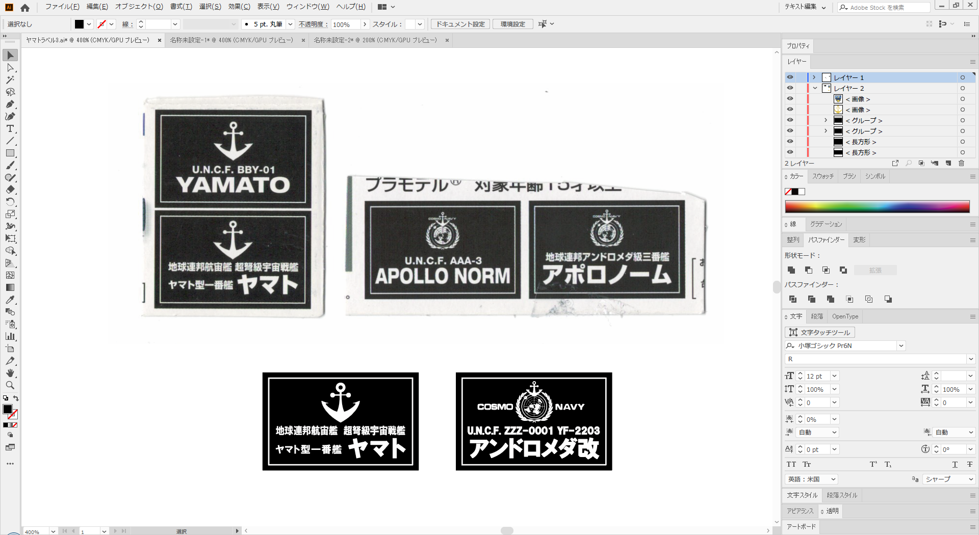Viewport: 979px width, 535px height.
Task: Toggle Strikethrough text style
Action: tap(969, 464)
